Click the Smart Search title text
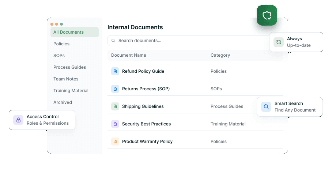The height and width of the screenshot is (177, 332). tap(289, 103)
